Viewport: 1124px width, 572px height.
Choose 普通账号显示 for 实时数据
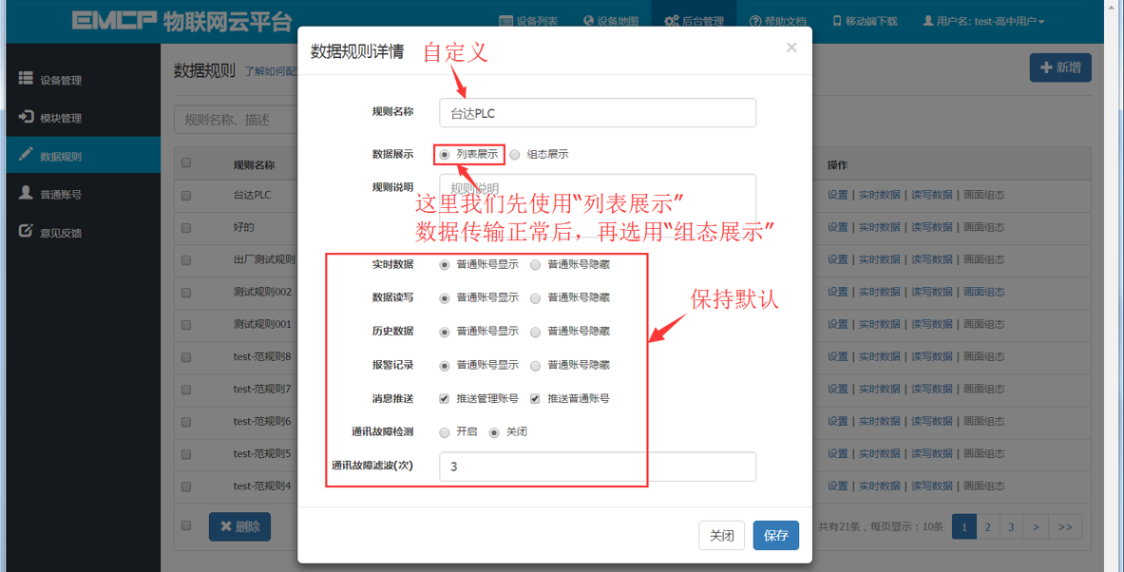[445, 264]
